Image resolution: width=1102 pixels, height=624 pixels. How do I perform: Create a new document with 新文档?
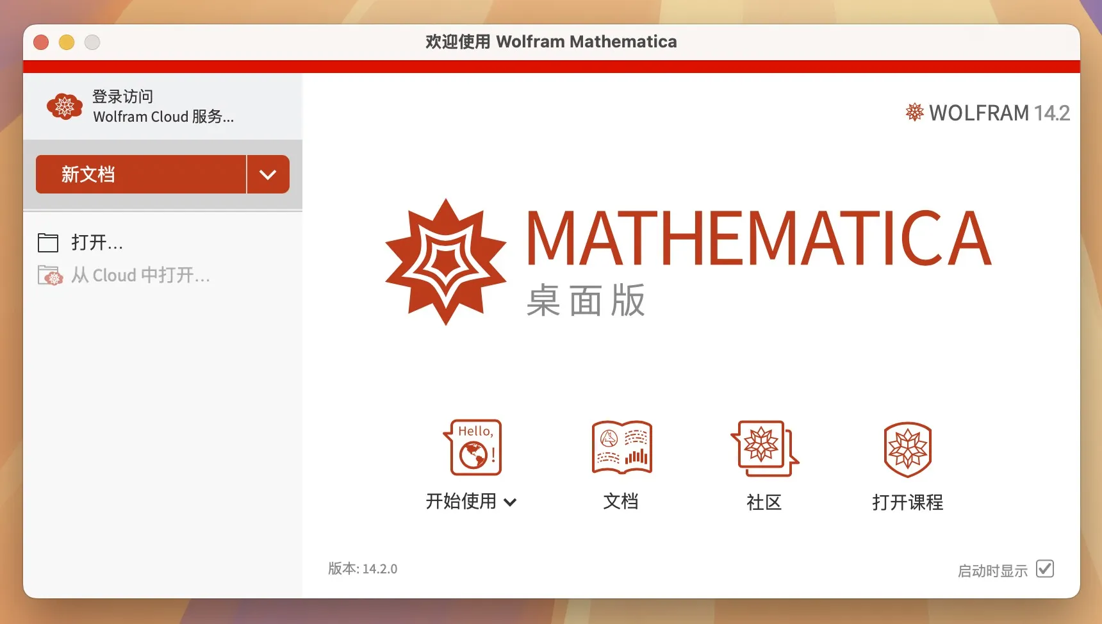pyautogui.click(x=141, y=174)
